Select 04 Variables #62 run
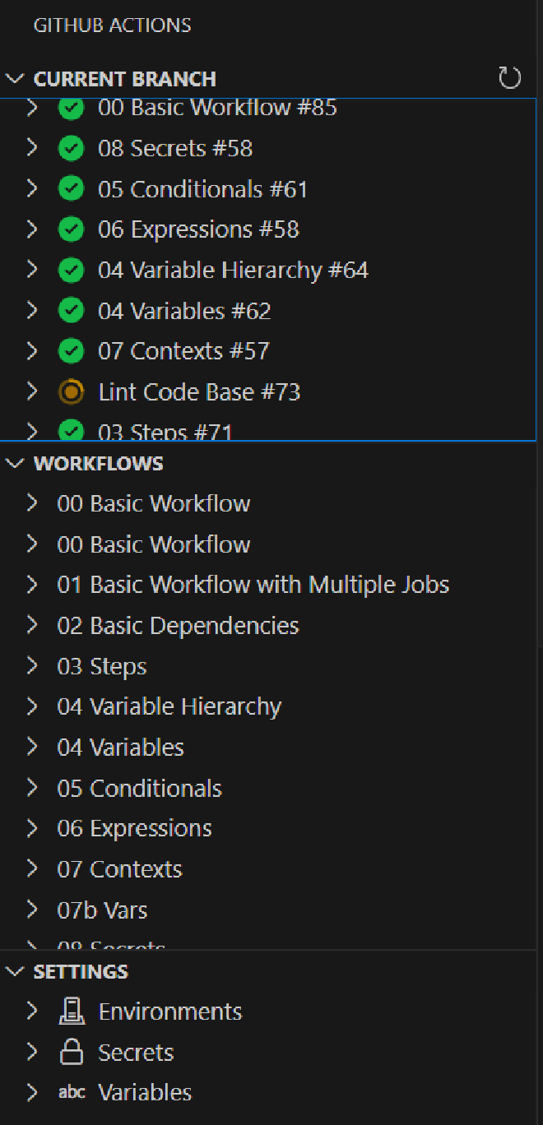 (x=184, y=311)
